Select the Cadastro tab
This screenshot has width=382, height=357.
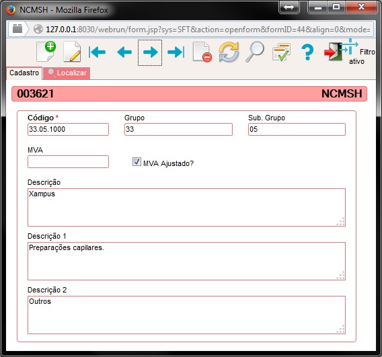pos(24,73)
